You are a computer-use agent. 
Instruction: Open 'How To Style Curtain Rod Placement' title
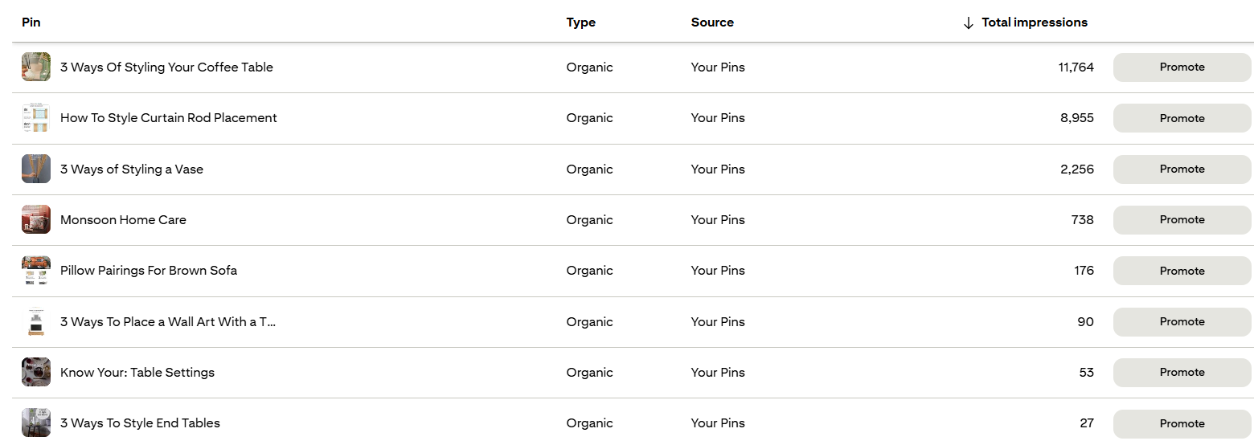168,118
